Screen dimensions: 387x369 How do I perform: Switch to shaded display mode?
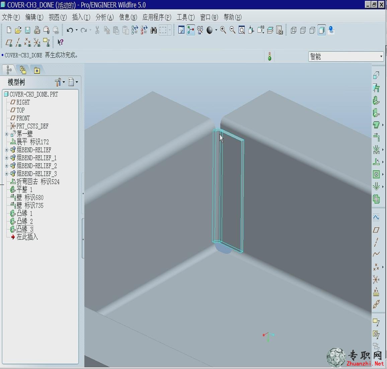point(322,30)
